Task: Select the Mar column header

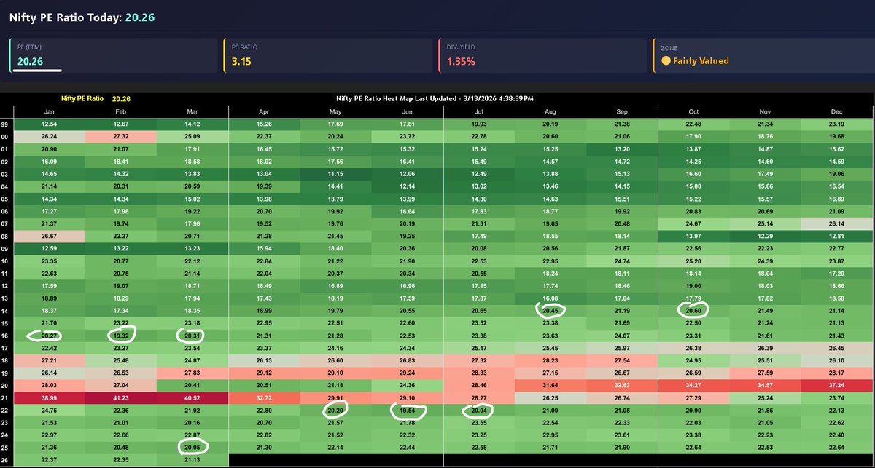Action: point(192,111)
